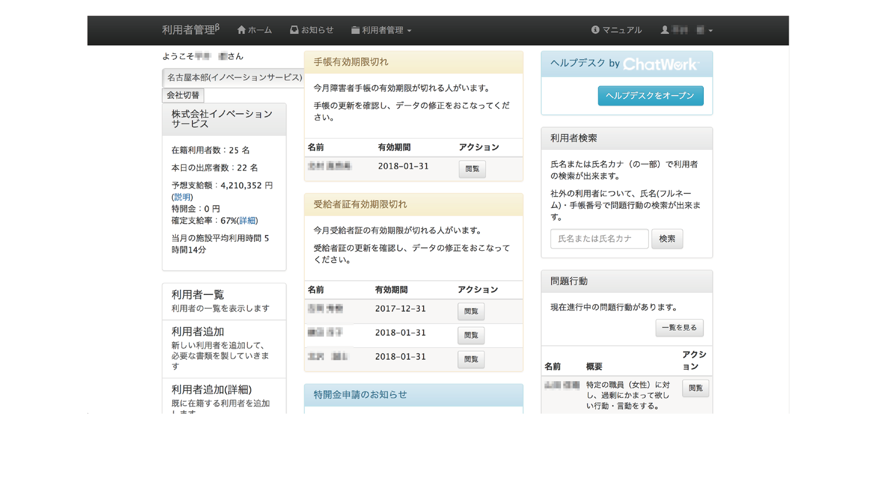
Task: Click the home icon in navbar
Action: point(241,30)
